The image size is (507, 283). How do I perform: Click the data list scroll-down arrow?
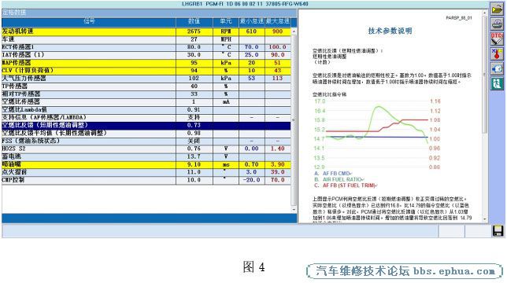click(294, 209)
